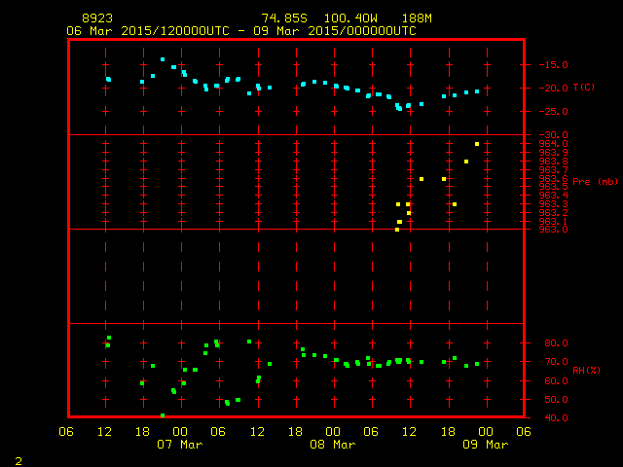
Task: Click the number 2 in bottom-left corner
Action: pyautogui.click(x=18, y=459)
